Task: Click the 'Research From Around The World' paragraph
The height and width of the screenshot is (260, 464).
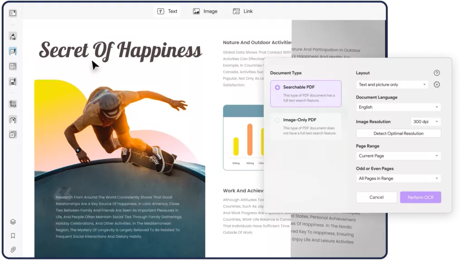Action: tap(119, 217)
